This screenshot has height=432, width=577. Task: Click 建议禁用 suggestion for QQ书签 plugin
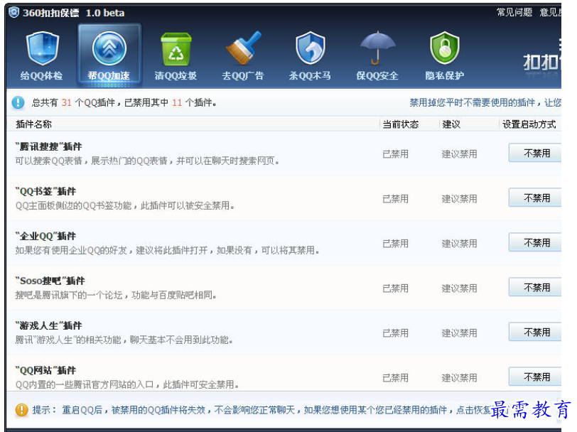pyautogui.click(x=459, y=199)
